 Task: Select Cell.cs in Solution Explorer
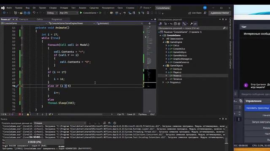176,45
